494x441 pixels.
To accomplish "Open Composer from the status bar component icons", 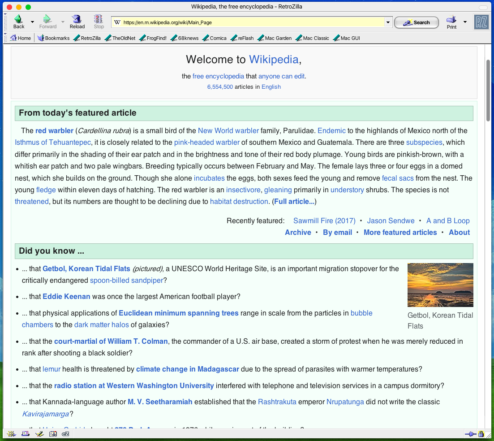I will point(39,434).
